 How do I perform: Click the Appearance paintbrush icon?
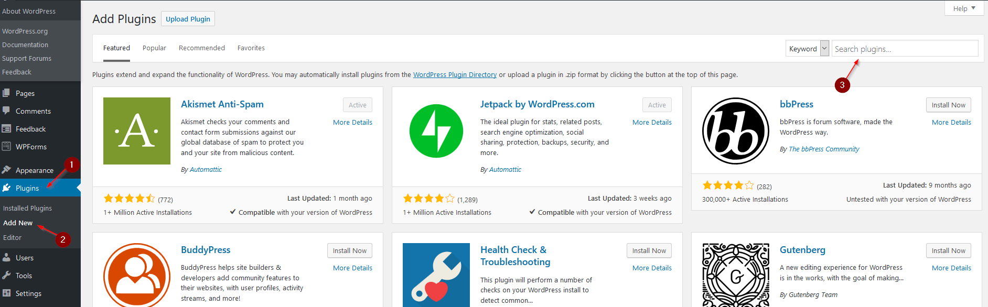[6, 170]
